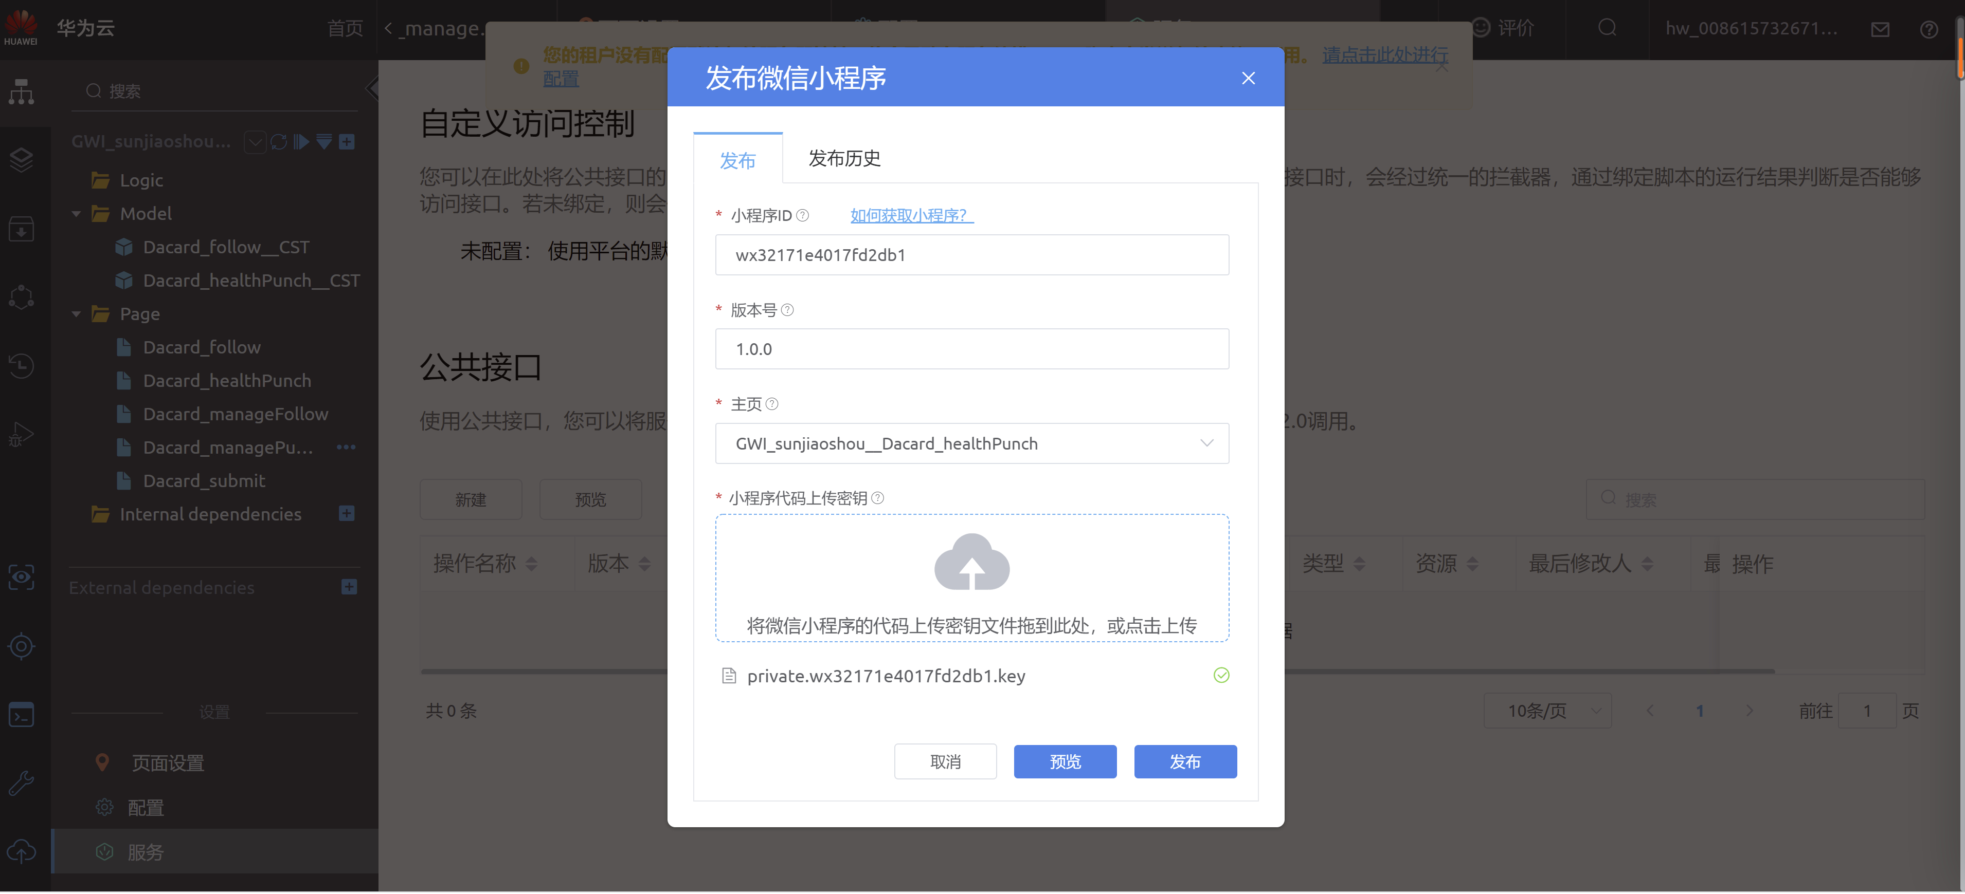Viewport: 1965px width, 894px height.
Task: Click the help icon beside 版本号
Action: coord(787,310)
